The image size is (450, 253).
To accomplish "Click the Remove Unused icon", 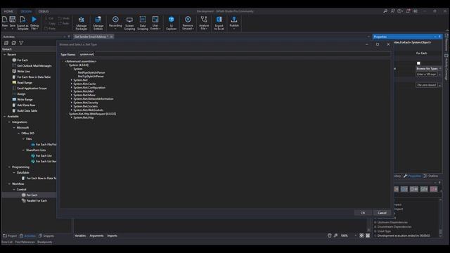I will [x=188, y=19].
